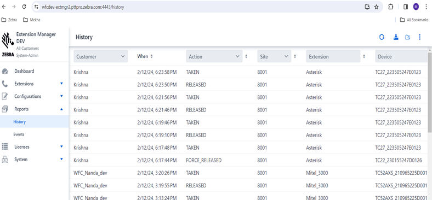Click the export folder icon in History header

click(x=408, y=37)
